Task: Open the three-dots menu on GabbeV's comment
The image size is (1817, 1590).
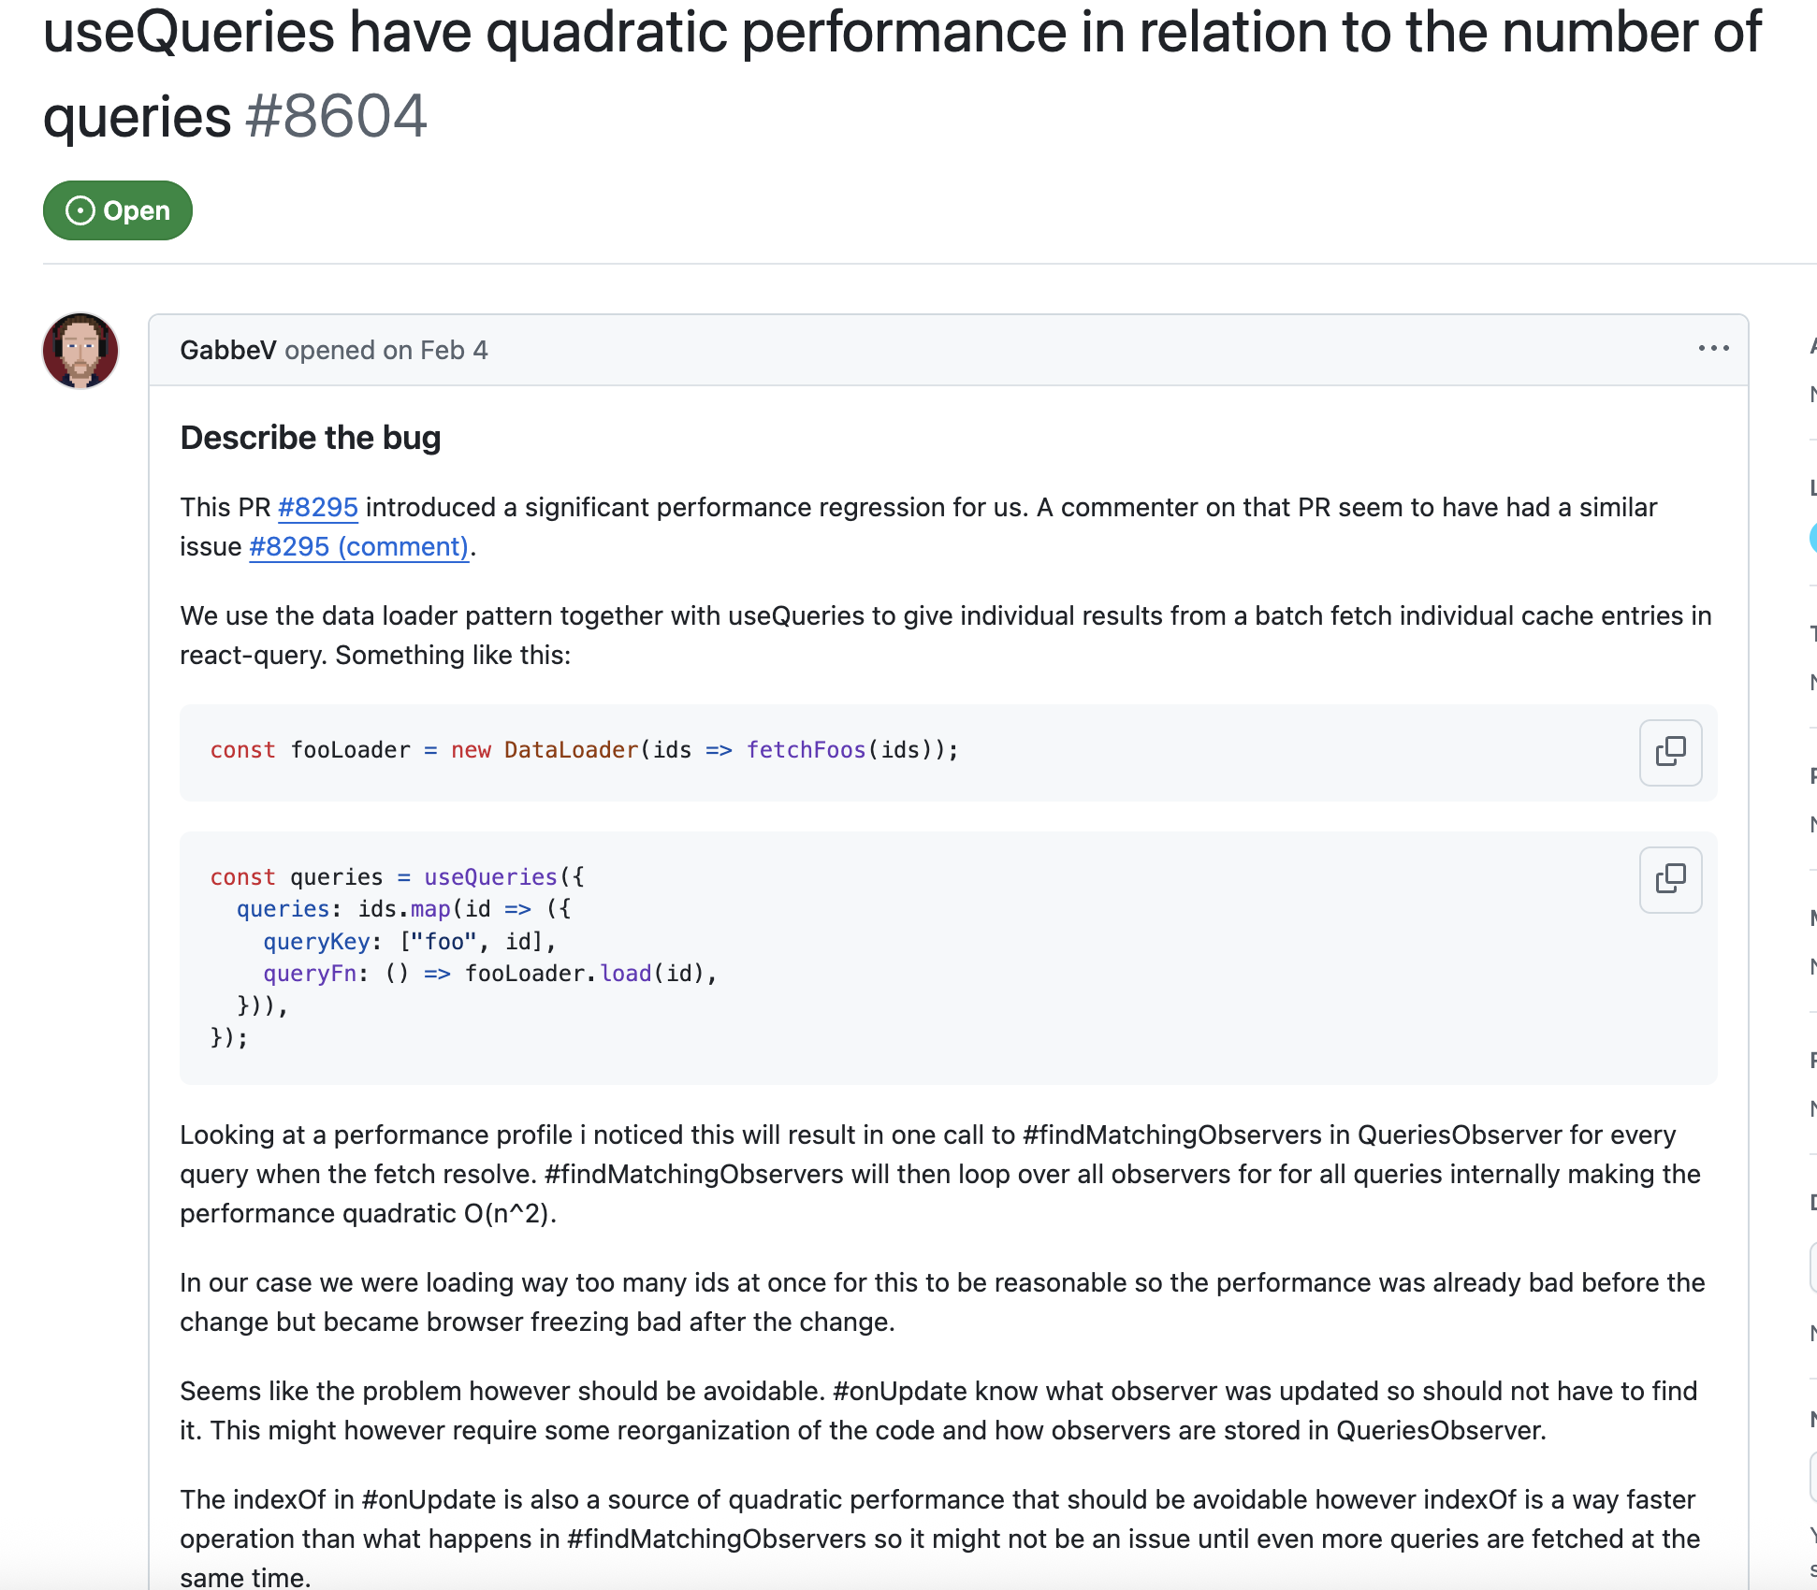Action: pos(1713,349)
